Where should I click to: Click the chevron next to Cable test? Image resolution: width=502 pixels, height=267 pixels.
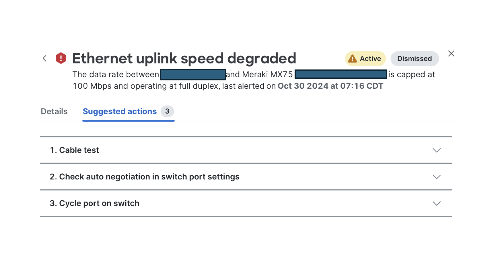437,150
